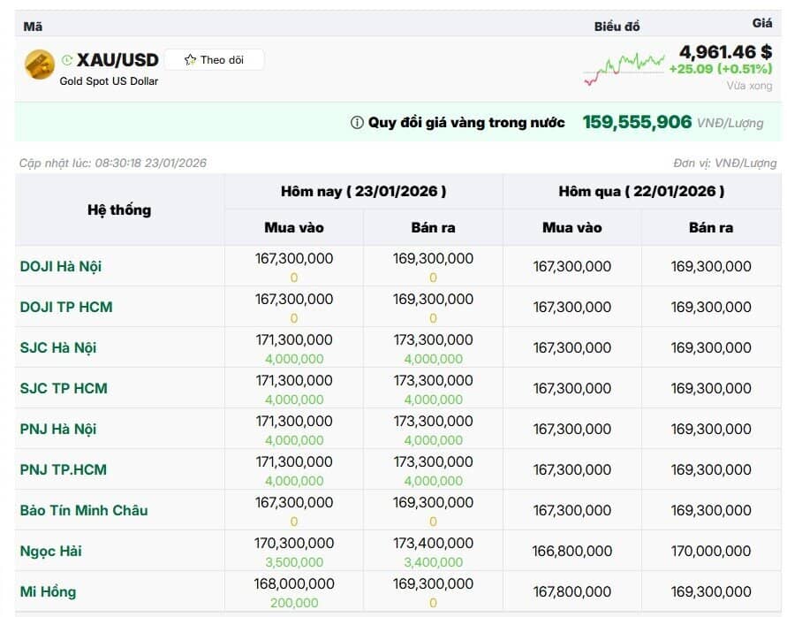787x617 pixels.
Task: Click Ngọc Hải buy change 3,500,000
Action: (294, 563)
